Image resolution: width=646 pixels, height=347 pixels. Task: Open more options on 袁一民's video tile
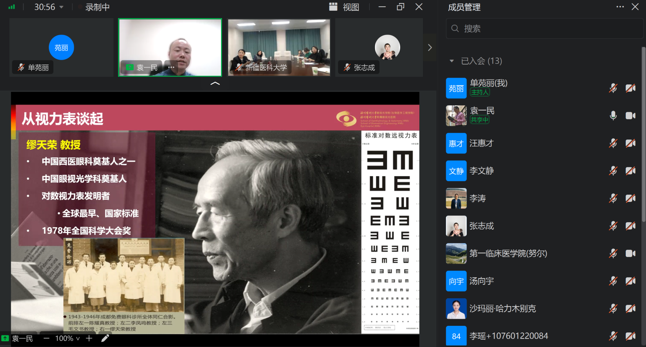point(171,67)
